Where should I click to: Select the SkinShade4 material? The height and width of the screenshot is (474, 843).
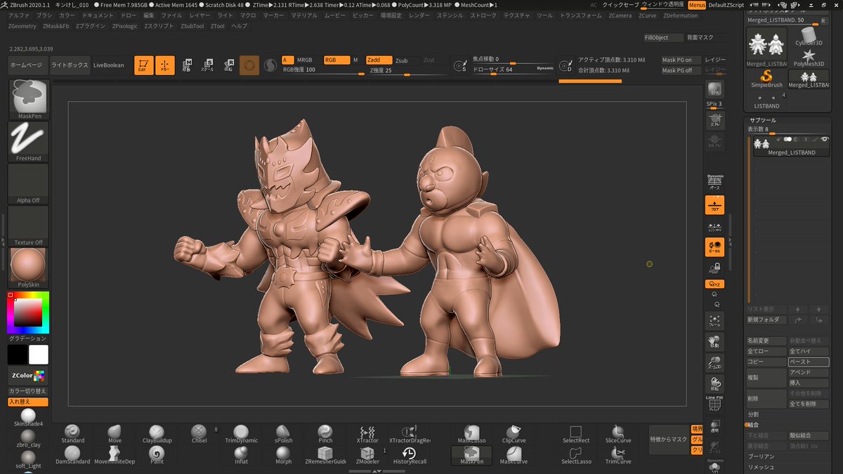click(x=29, y=417)
